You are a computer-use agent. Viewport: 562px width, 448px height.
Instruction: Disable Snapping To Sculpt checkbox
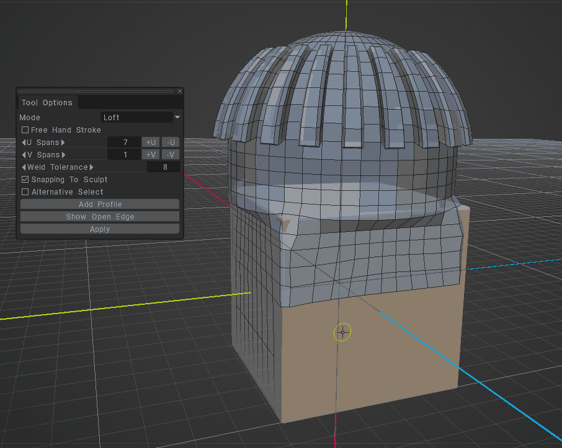point(25,180)
